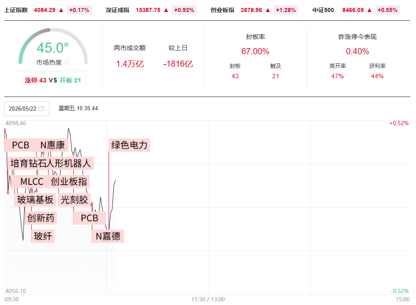Open the 玻璃基板 sector tag
This screenshot has height=305, width=416.
tap(35, 200)
